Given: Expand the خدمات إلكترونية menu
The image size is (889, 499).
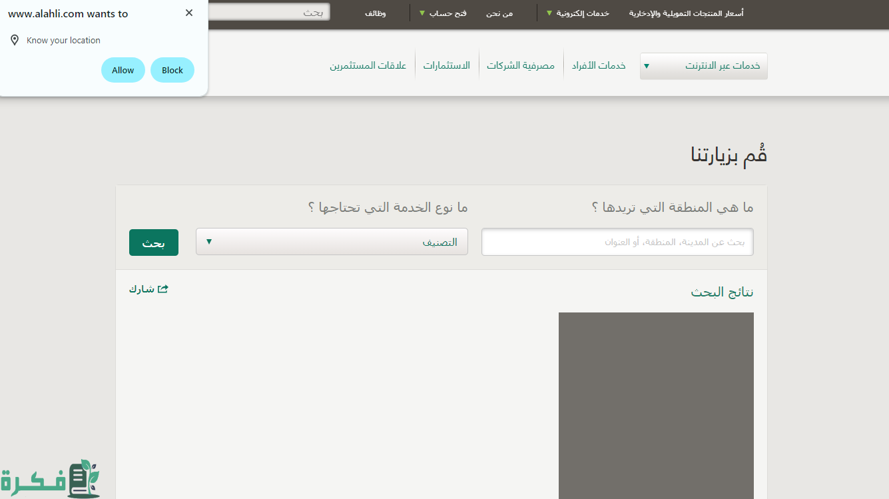Looking at the screenshot, I should pyautogui.click(x=577, y=13).
